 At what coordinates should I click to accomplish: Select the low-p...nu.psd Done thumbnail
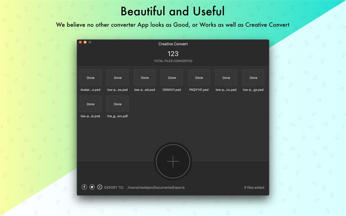click(x=226, y=77)
